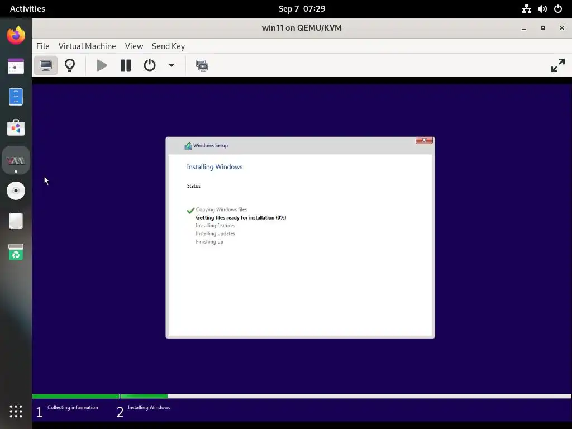Maximize the win11 QEMU/KVM window
Screen dimensions: 572x429
click(543, 28)
